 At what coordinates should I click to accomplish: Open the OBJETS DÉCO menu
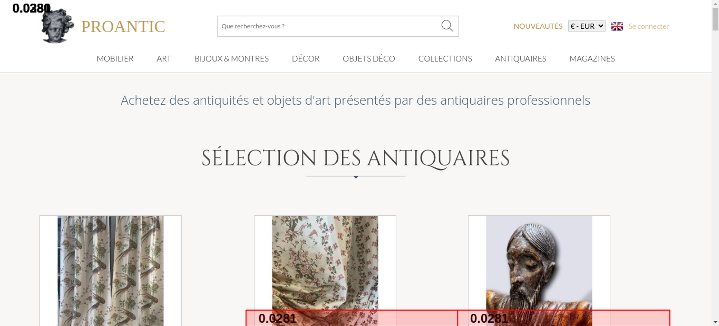point(369,59)
